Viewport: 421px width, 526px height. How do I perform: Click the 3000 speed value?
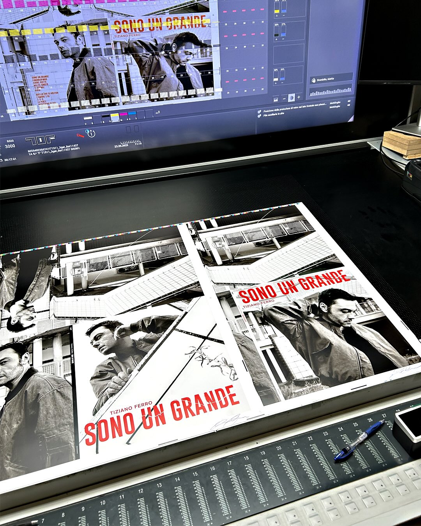[x=10, y=146]
